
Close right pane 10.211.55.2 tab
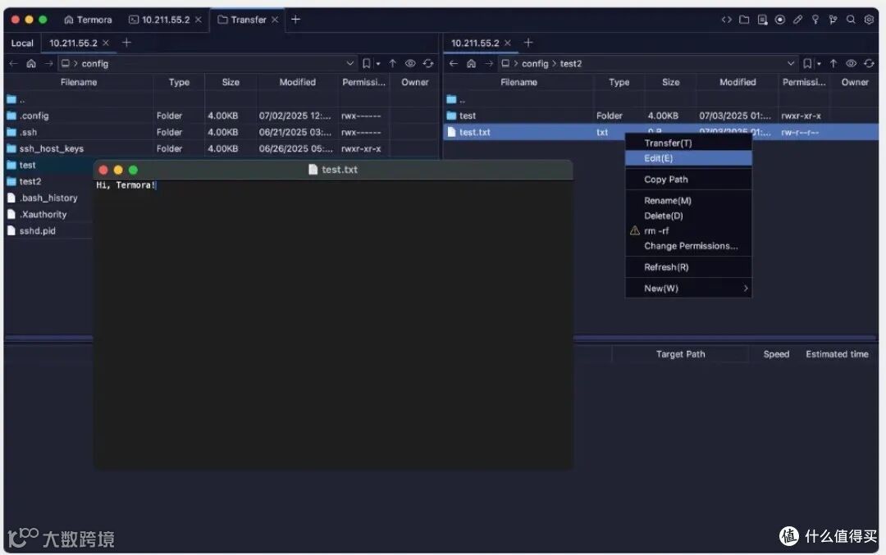click(508, 43)
